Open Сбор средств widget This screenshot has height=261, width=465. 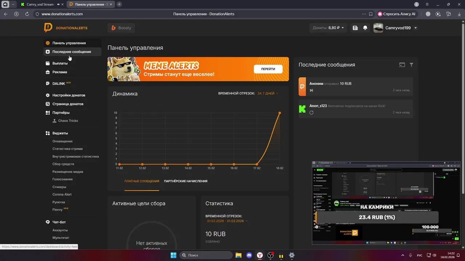pos(63,164)
